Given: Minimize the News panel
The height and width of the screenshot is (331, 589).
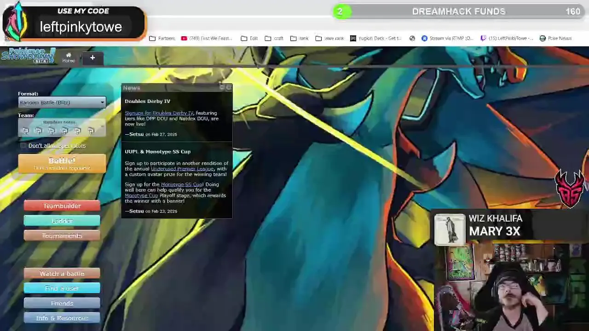Looking at the screenshot, I should click(x=222, y=87).
